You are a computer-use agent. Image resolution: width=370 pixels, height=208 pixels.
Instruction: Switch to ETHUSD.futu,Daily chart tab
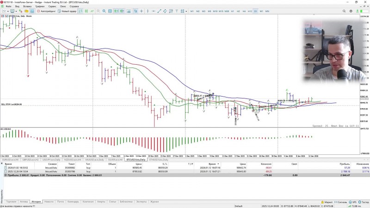pyautogui.click(x=159, y=159)
